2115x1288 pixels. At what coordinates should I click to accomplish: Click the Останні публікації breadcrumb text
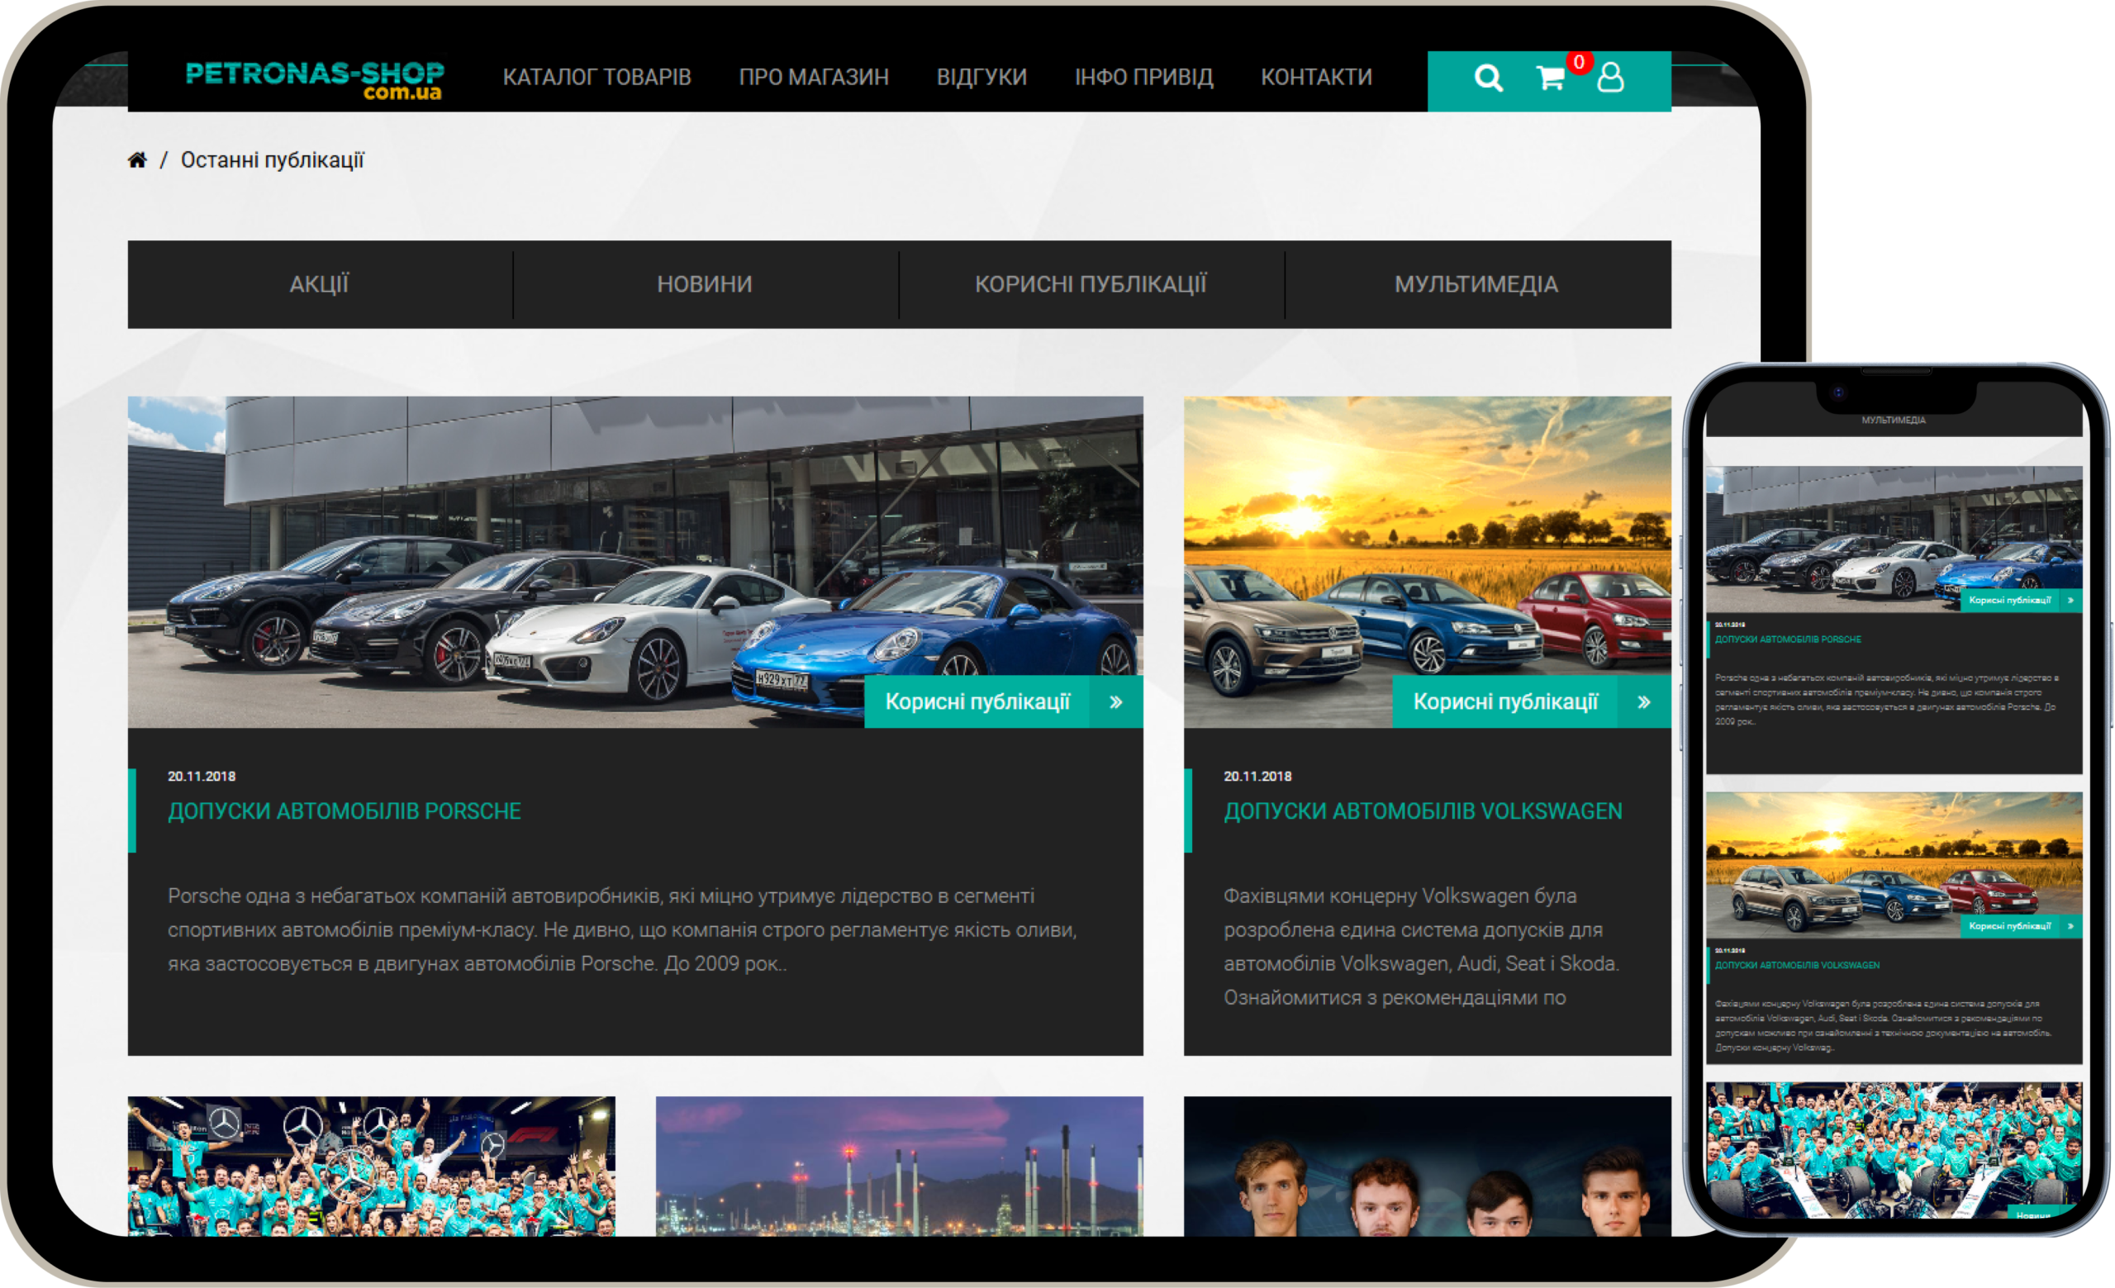[x=272, y=160]
